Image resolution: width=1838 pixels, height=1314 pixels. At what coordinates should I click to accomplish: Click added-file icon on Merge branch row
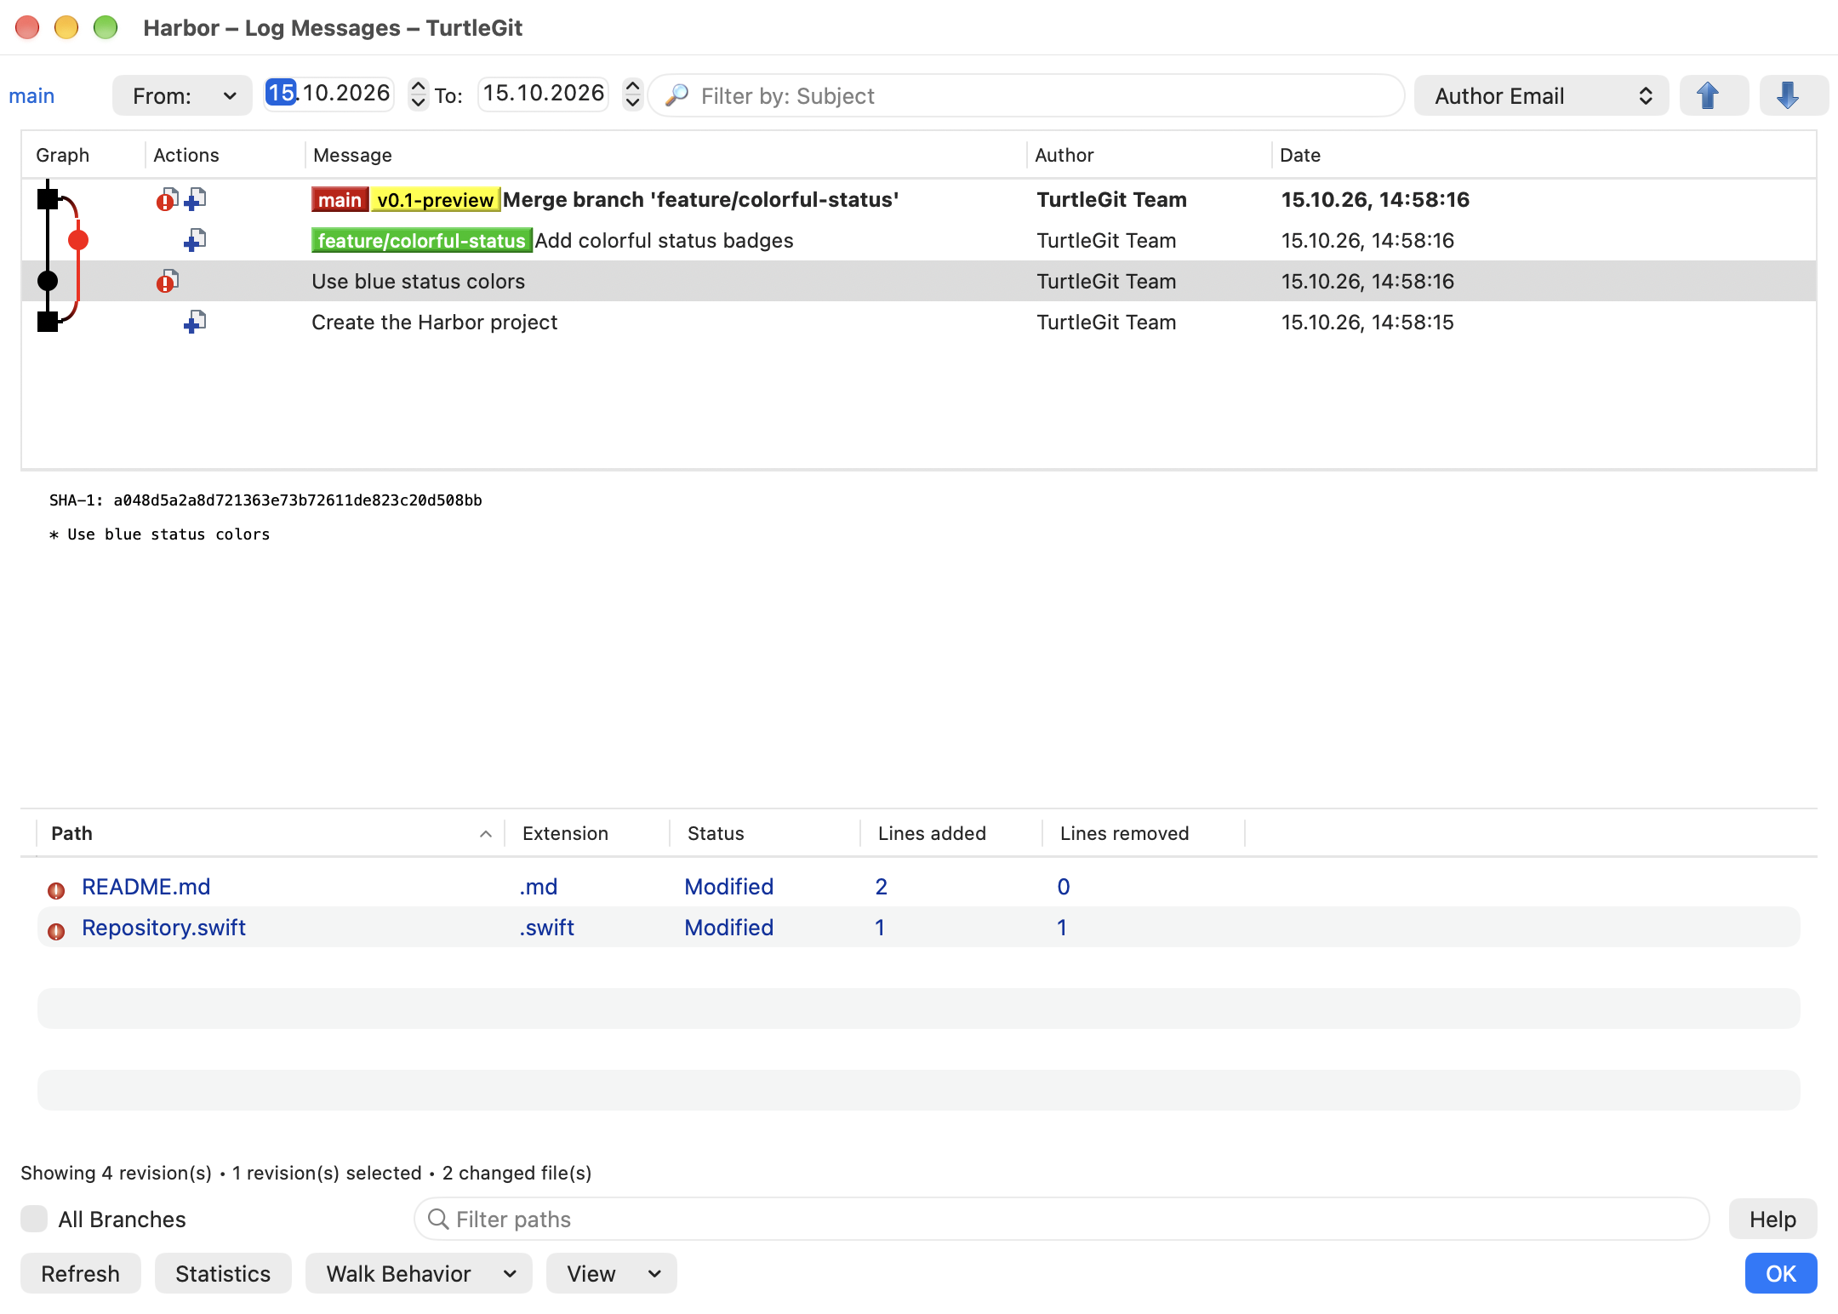pos(195,200)
